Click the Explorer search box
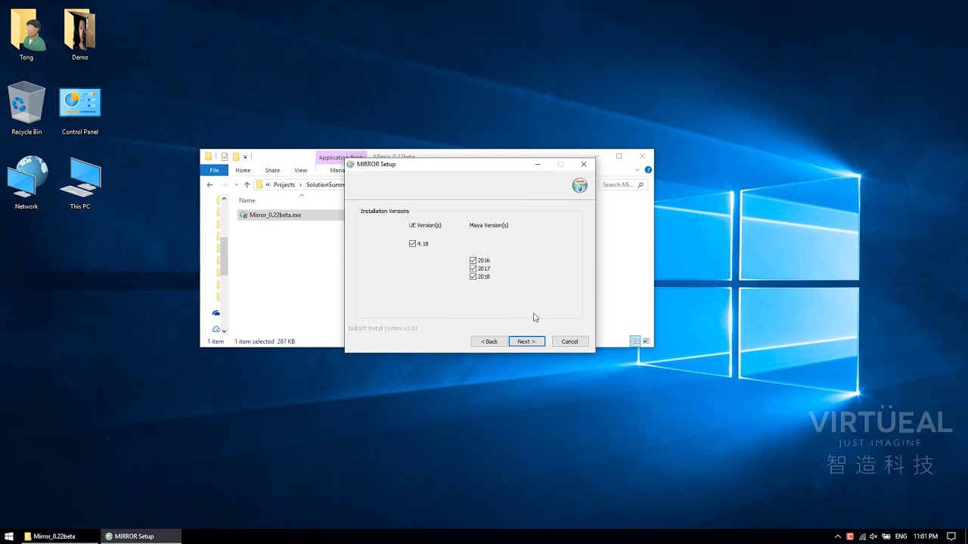This screenshot has width=968, height=544. (x=623, y=184)
